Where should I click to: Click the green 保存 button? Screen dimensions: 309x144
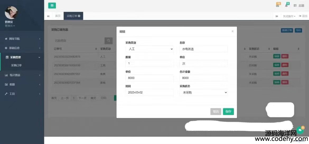click(x=228, y=112)
